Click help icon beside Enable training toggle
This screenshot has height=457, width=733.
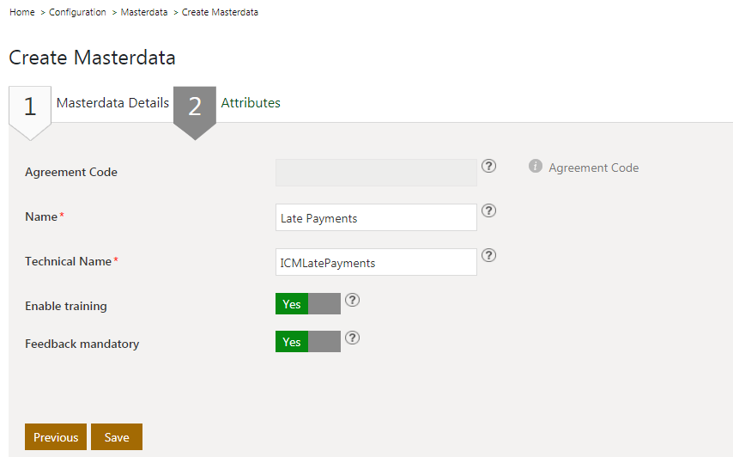pos(352,301)
